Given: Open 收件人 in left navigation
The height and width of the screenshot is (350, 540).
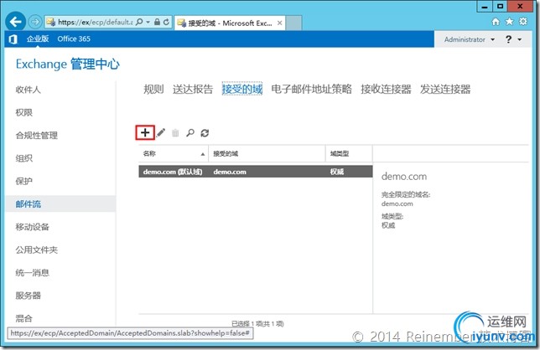Looking at the screenshot, I should point(29,90).
